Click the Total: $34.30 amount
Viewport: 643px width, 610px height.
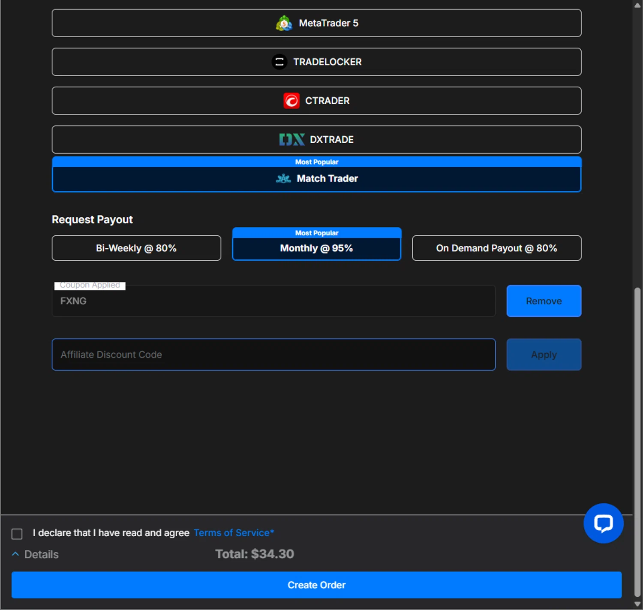click(x=255, y=554)
